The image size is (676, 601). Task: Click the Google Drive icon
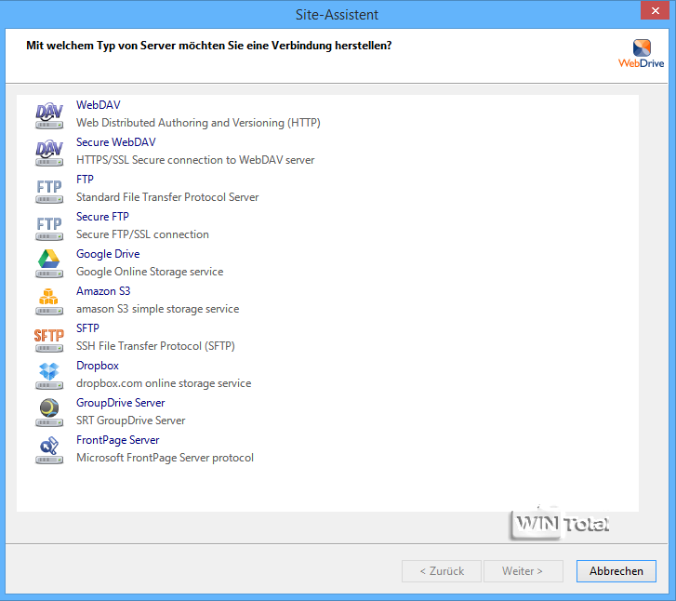pos(49,264)
